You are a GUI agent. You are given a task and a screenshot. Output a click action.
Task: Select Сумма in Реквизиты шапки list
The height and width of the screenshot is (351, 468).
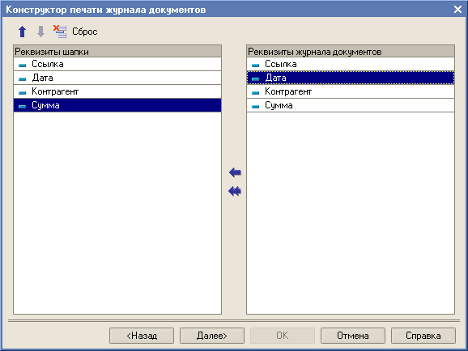pos(117,105)
